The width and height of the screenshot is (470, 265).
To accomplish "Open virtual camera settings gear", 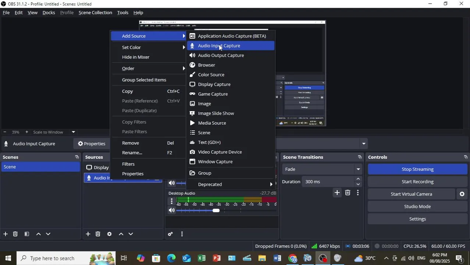I will [x=462, y=194].
